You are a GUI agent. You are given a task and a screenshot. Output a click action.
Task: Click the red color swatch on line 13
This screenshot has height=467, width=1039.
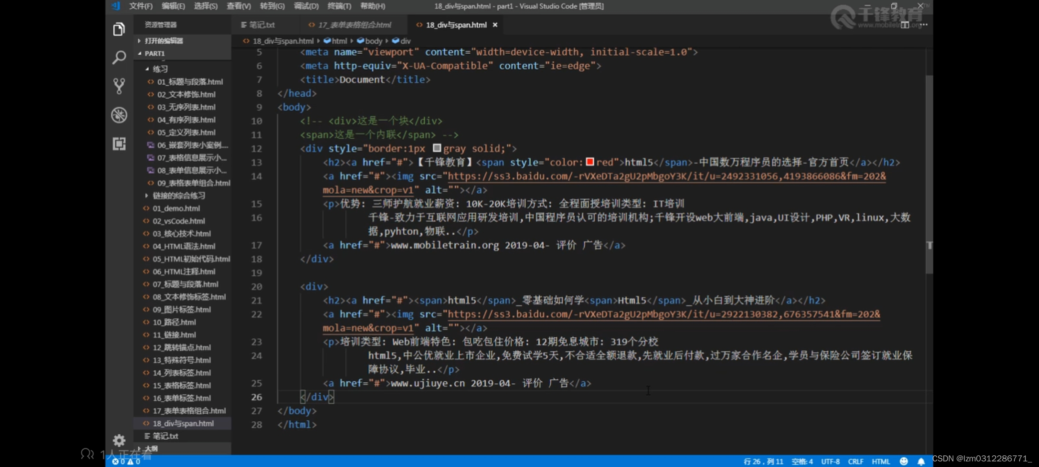coord(590,162)
